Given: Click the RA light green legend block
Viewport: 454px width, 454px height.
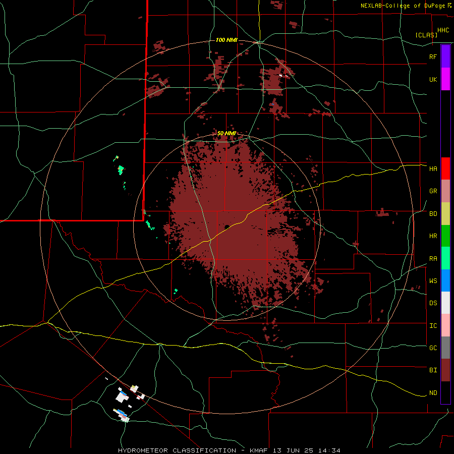Looking at the screenshot, I should click(445, 258).
